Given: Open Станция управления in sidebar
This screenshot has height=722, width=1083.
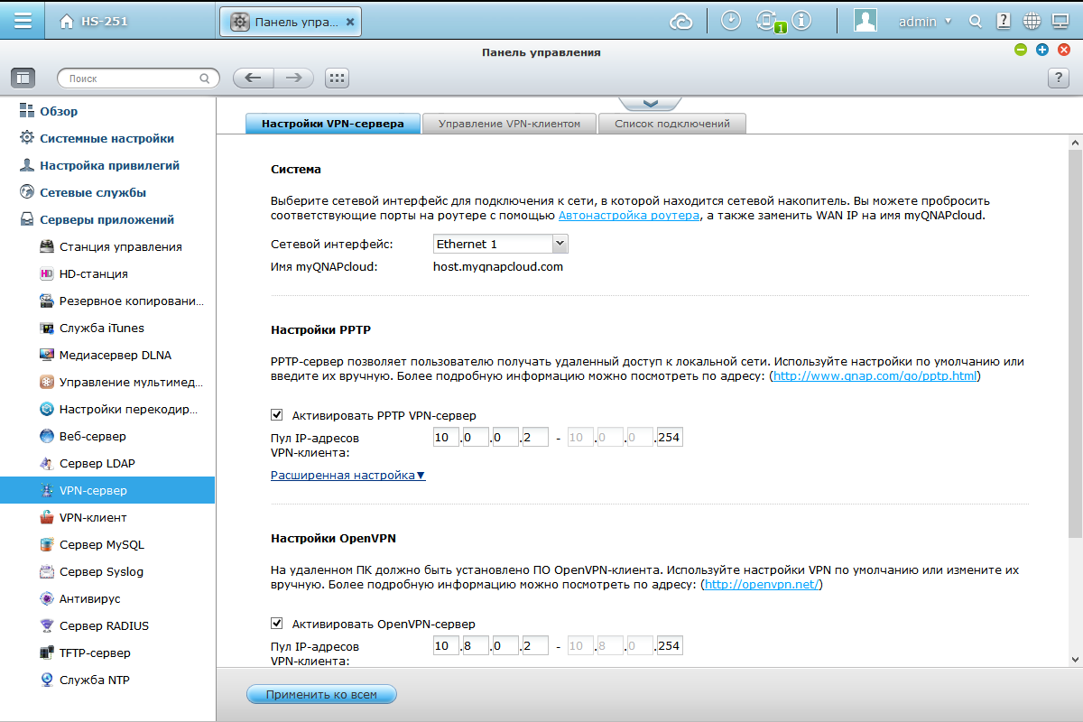Looking at the screenshot, I should click(x=121, y=247).
